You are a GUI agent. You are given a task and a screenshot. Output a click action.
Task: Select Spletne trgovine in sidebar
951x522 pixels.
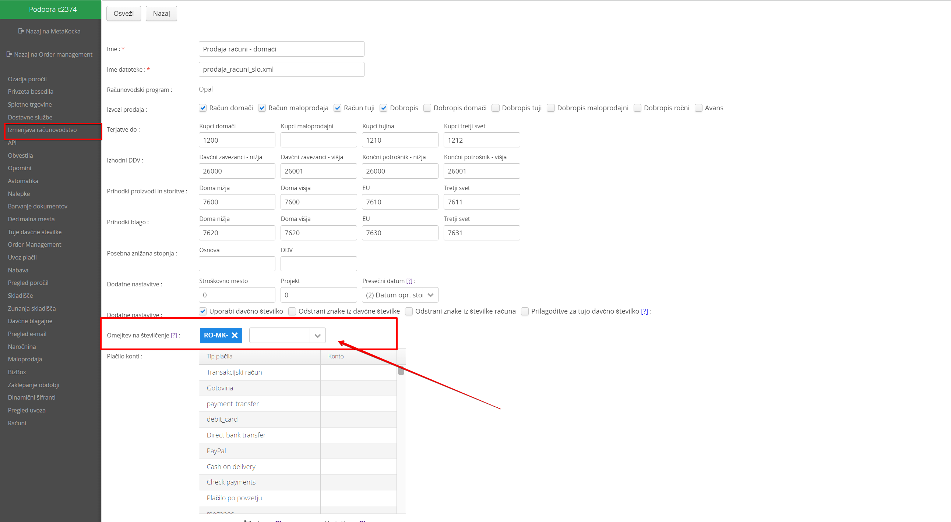(30, 104)
